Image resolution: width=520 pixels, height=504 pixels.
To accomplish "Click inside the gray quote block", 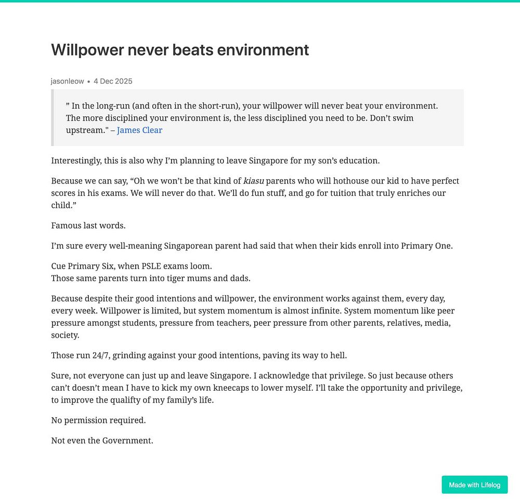I will coord(257,117).
